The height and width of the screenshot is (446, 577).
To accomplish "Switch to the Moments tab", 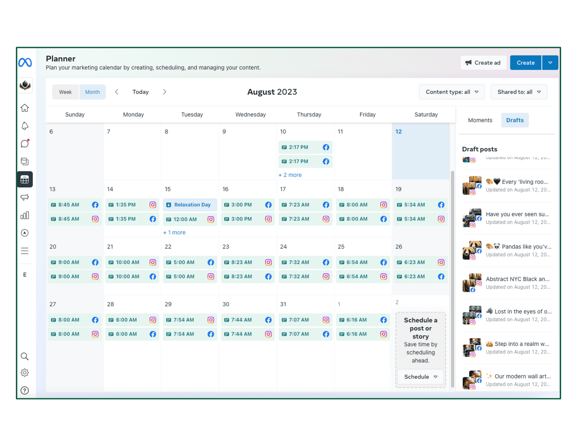I will [480, 120].
